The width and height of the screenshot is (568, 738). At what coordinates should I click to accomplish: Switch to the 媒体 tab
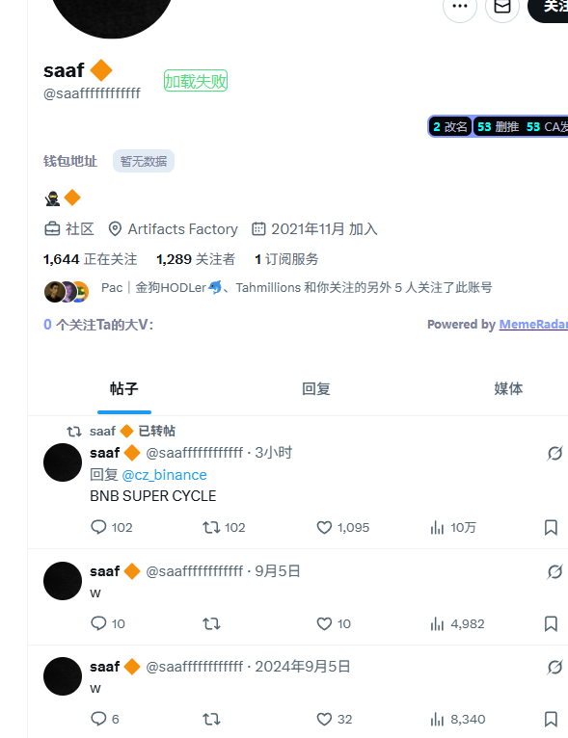(508, 389)
